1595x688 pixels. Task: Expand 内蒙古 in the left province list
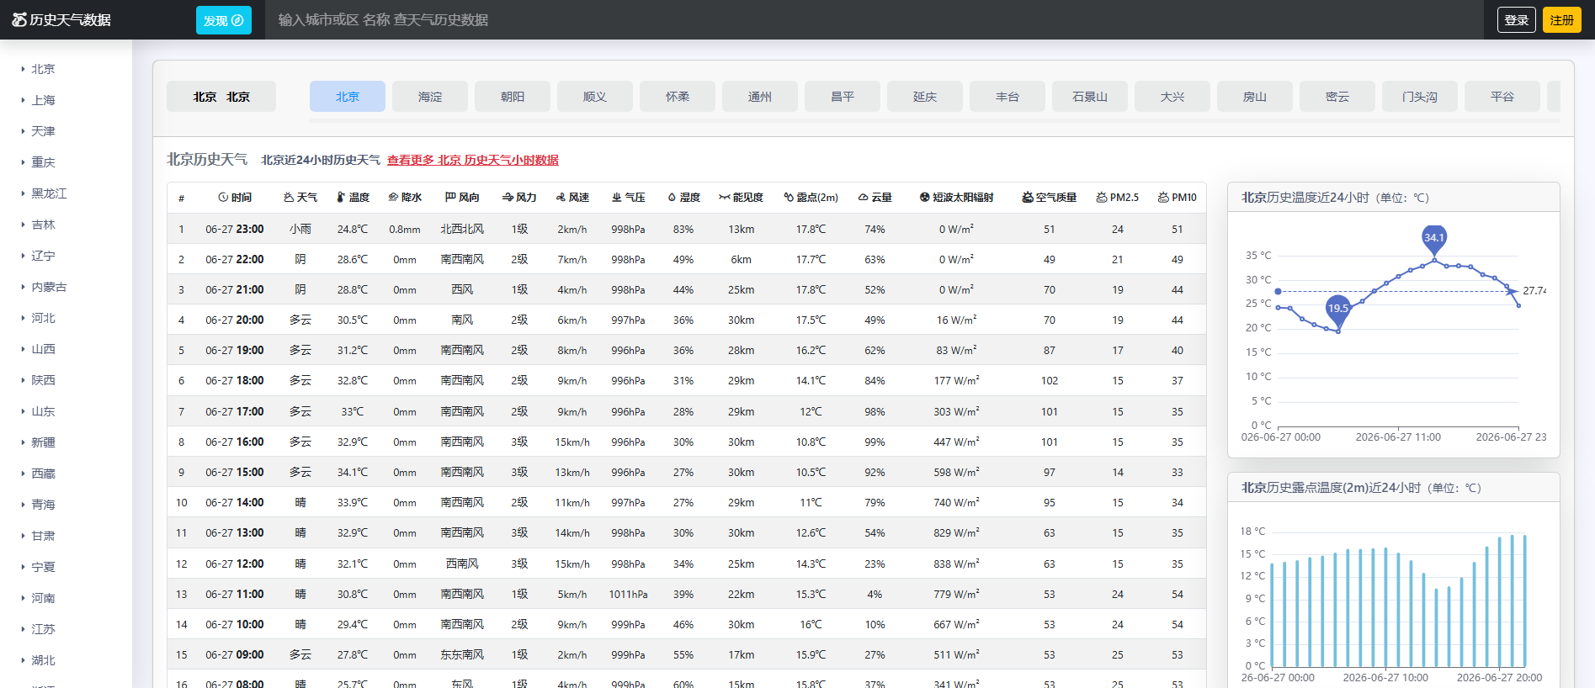[x=23, y=287]
